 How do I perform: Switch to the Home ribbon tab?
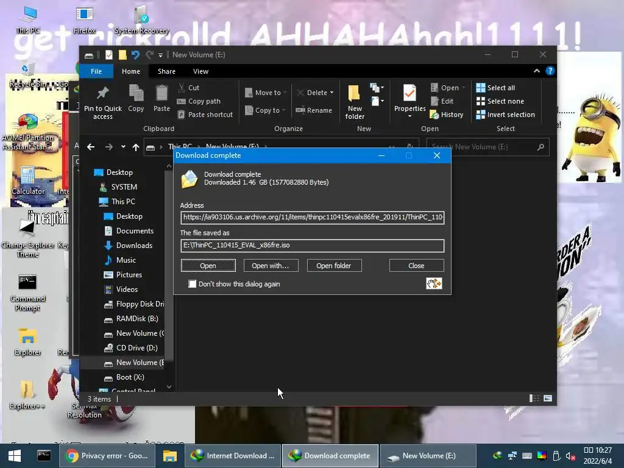pos(131,71)
